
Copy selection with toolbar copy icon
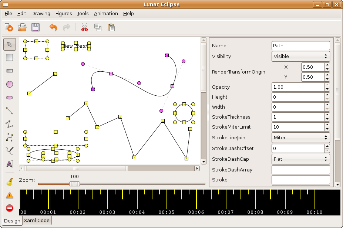pyautogui.click(x=98, y=27)
